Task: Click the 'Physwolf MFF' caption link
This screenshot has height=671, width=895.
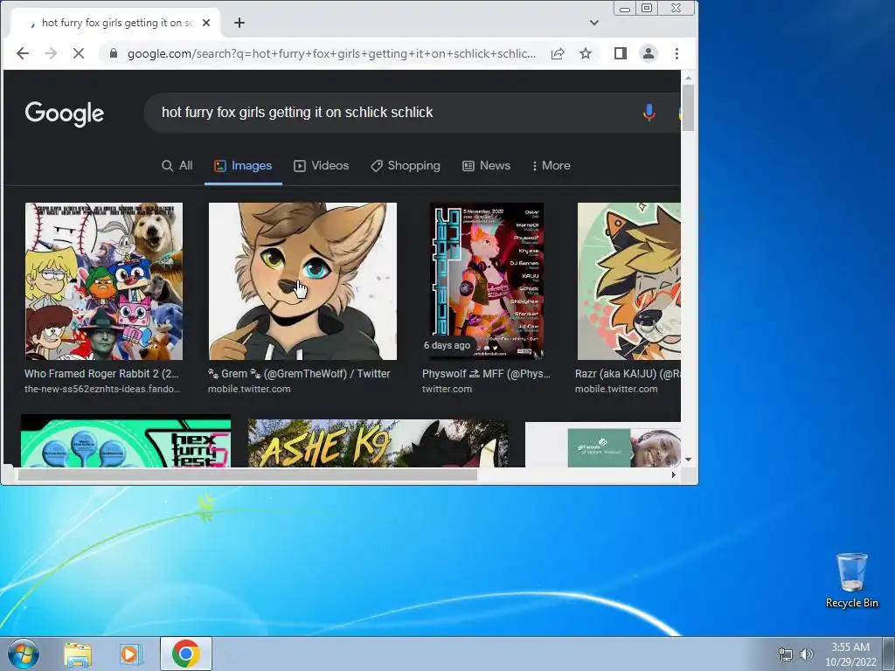Action: (486, 374)
